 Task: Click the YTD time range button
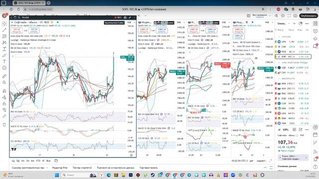(38, 161)
